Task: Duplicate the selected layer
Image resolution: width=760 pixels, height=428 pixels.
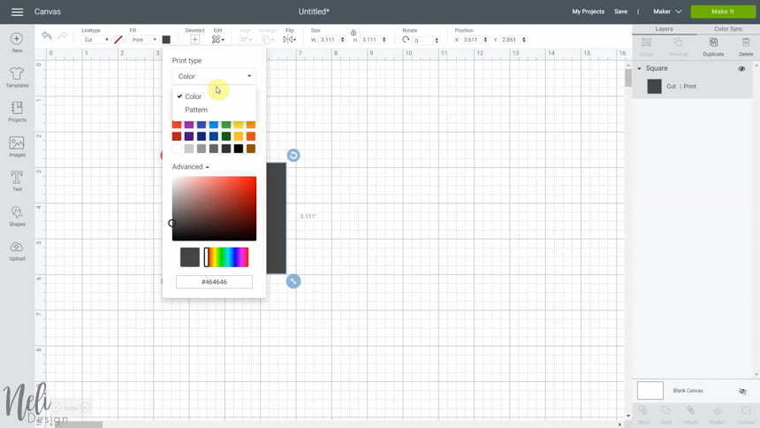Action: point(713,45)
